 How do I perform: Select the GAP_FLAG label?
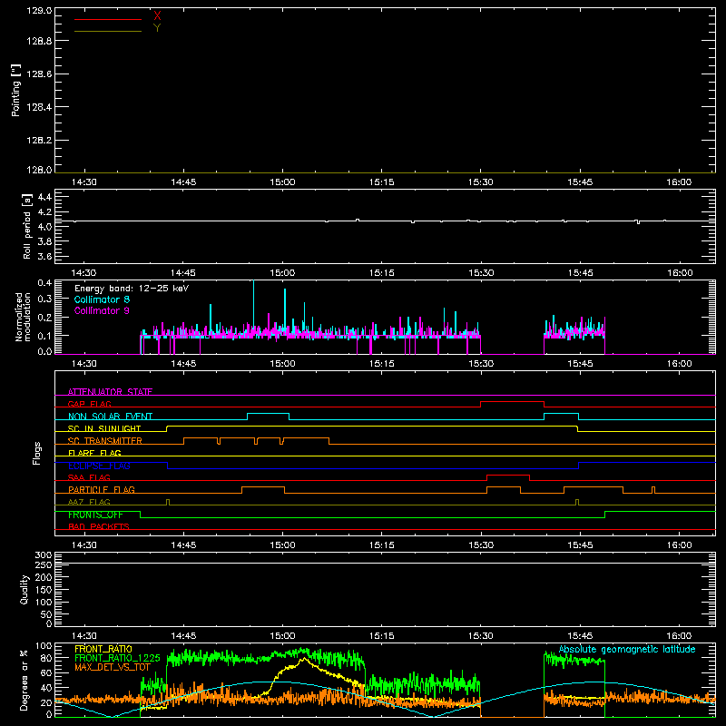(x=89, y=404)
